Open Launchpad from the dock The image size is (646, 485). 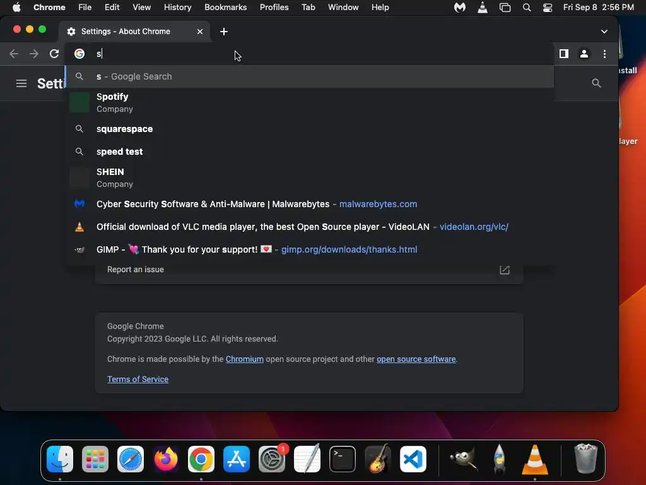95,459
